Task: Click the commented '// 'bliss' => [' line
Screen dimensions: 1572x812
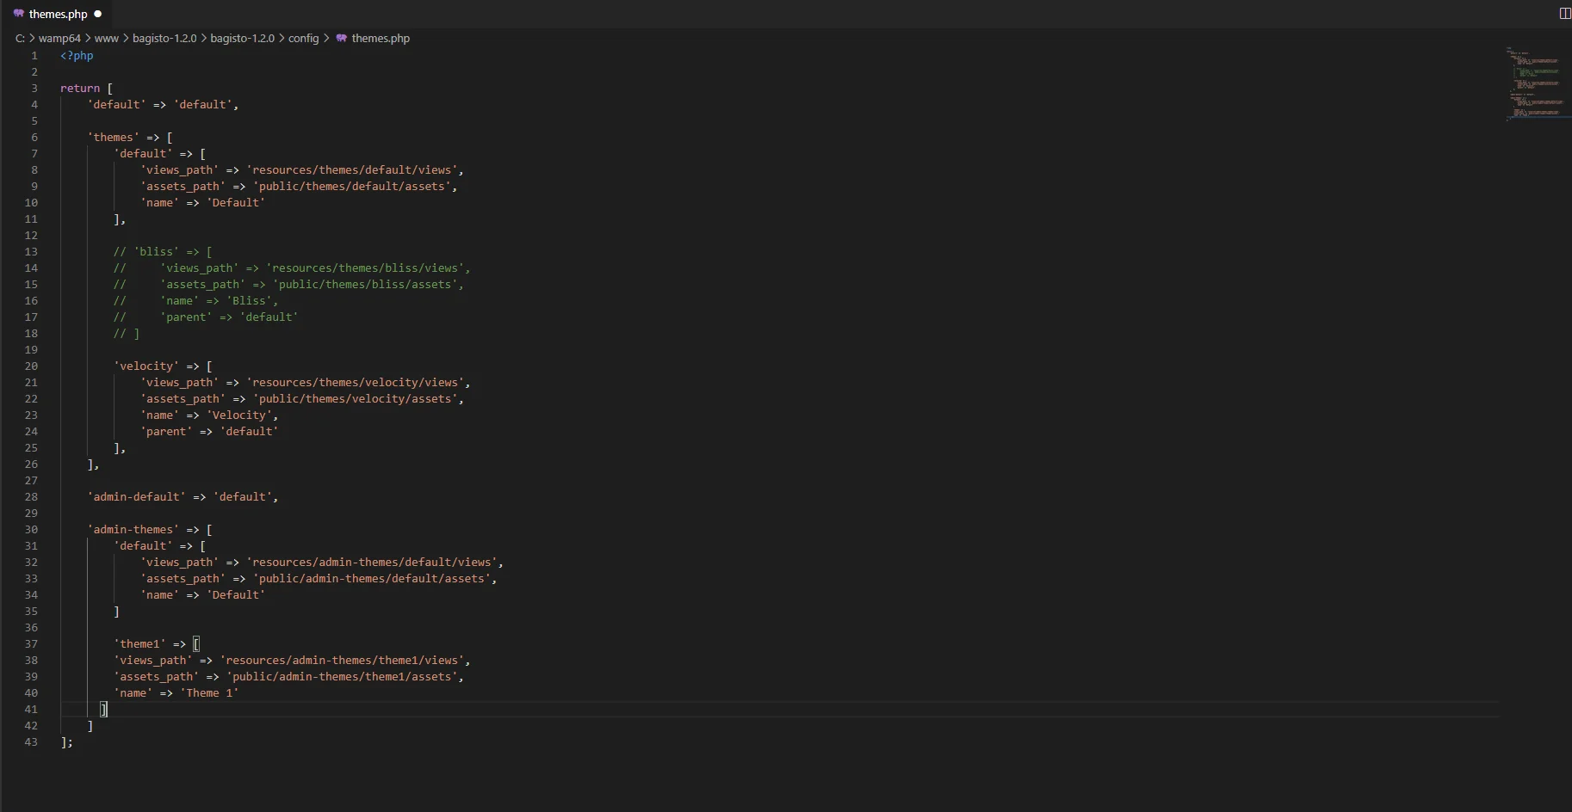Action: tap(163, 252)
